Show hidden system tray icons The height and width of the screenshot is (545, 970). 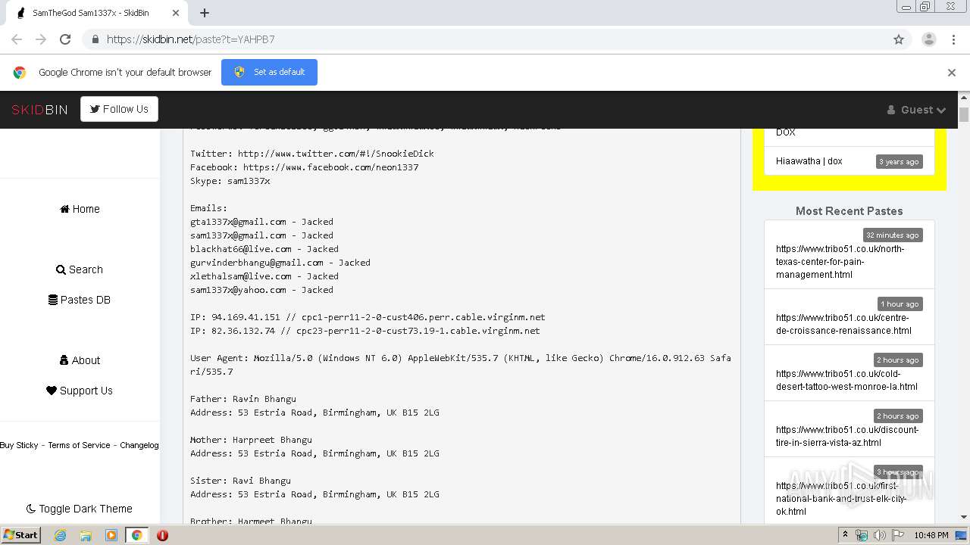[845, 535]
